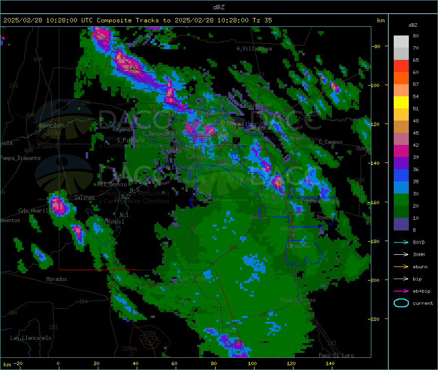
Task: Pick the bright green 20-30 dBZ swatch
Action: [x=401, y=200]
